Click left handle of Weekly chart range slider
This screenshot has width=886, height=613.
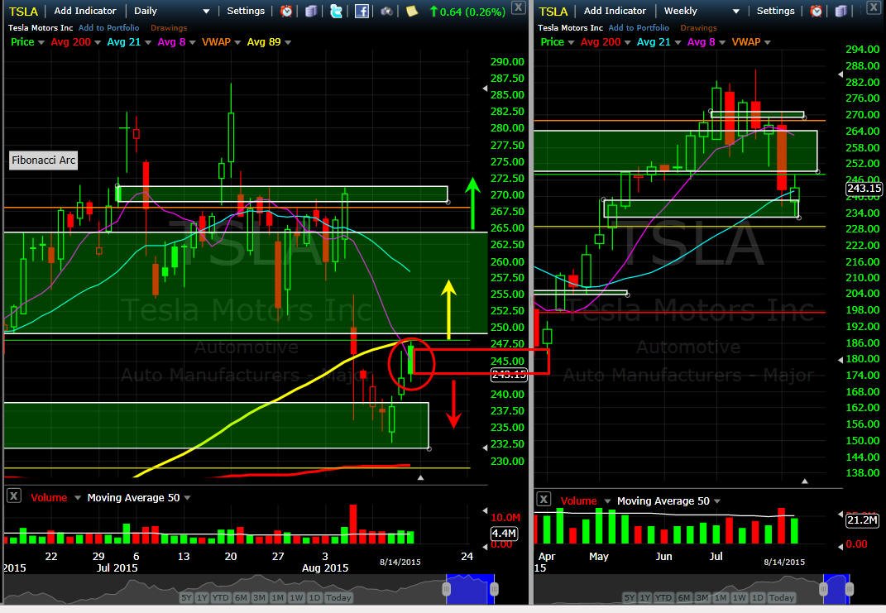823,590
